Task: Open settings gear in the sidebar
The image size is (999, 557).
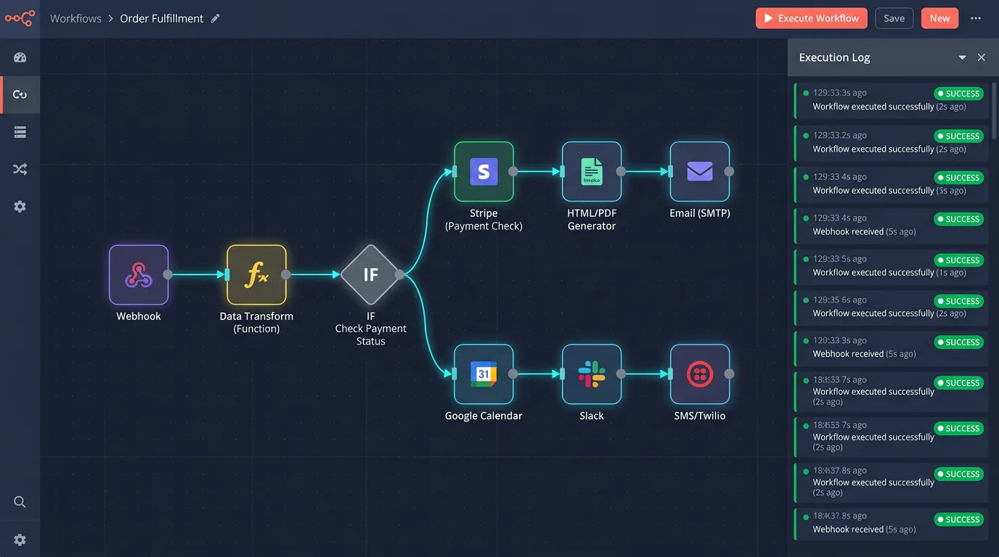Action: (x=20, y=206)
